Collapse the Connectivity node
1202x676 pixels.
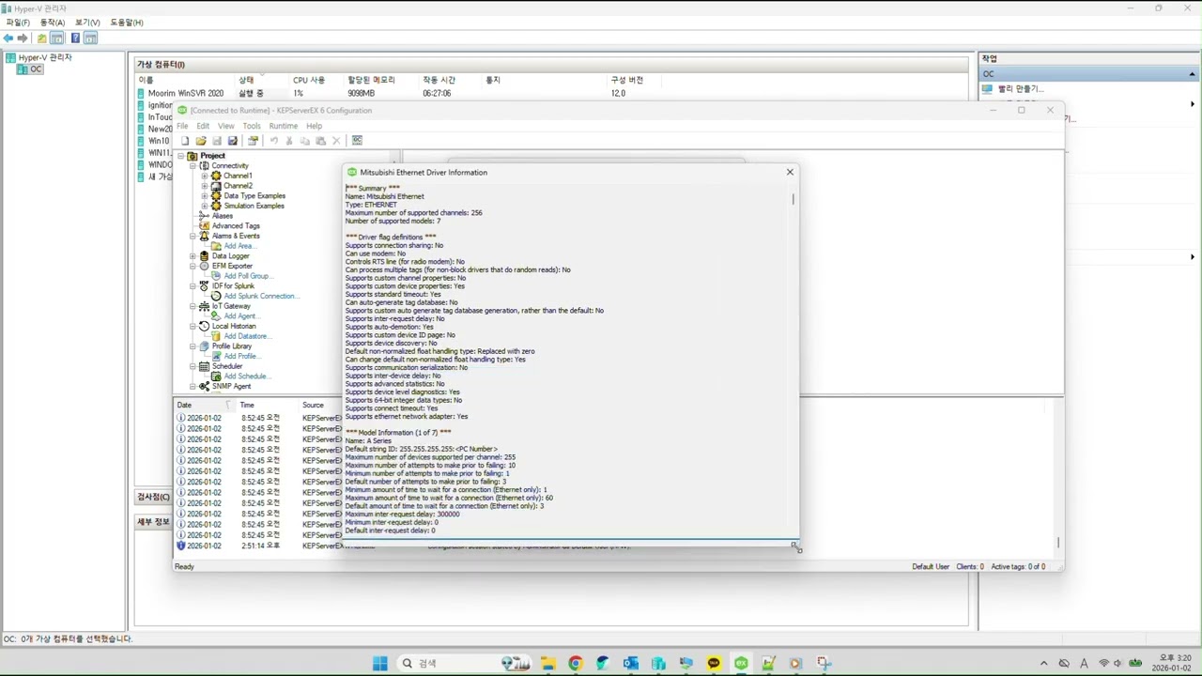coord(193,166)
